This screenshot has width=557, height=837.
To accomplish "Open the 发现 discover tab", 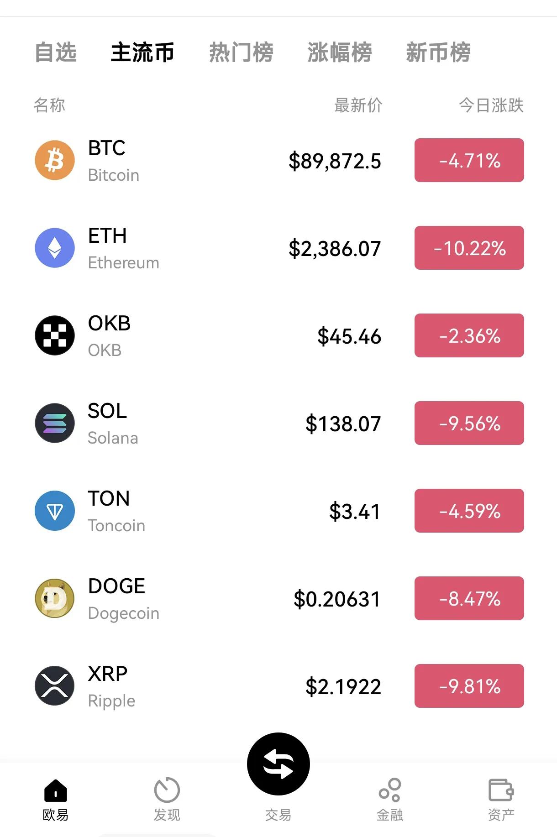I will click(x=167, y=799).
